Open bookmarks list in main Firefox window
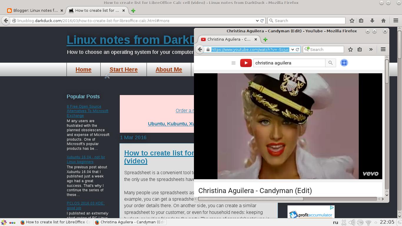Viewport: 402px width, 226px height. 361,21
